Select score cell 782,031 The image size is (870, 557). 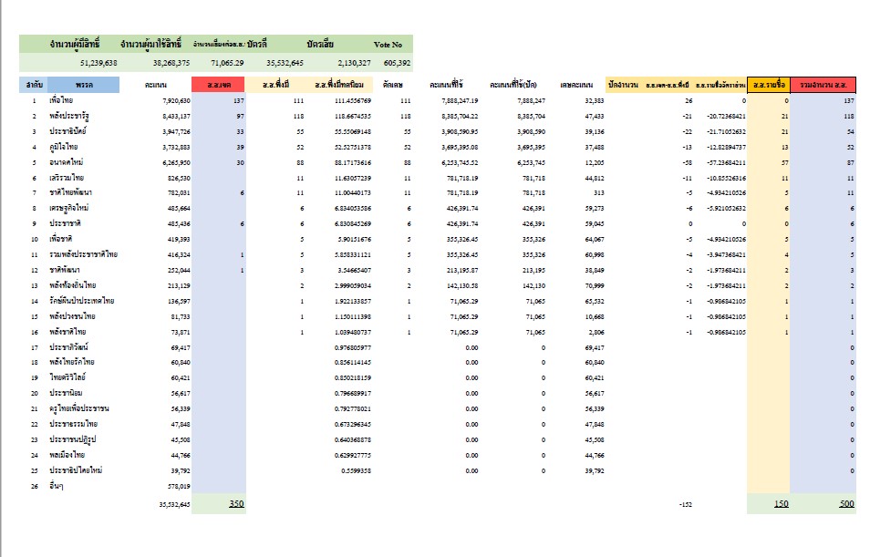point(179,192)
